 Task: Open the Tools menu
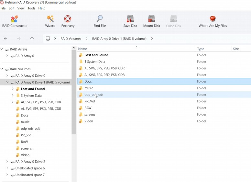coord(31,8)
